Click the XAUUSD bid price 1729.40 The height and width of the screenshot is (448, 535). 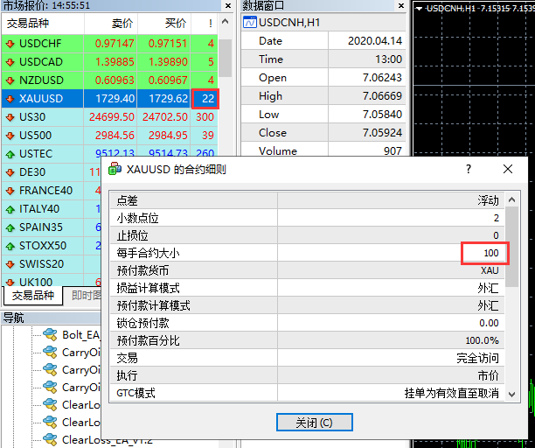point(115,99)
